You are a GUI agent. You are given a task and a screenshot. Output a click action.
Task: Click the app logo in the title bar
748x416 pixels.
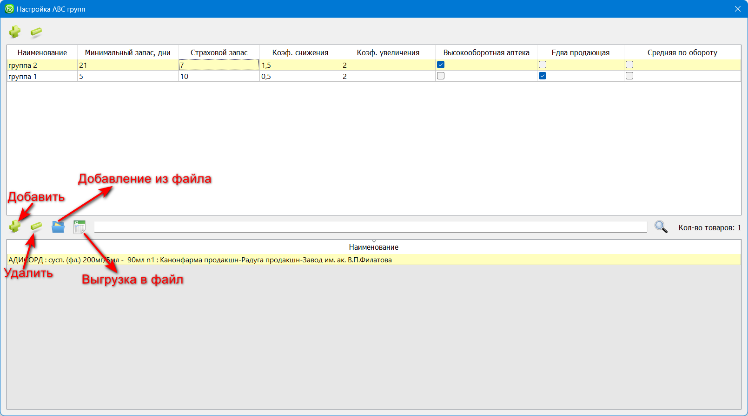tap(9, 9)
